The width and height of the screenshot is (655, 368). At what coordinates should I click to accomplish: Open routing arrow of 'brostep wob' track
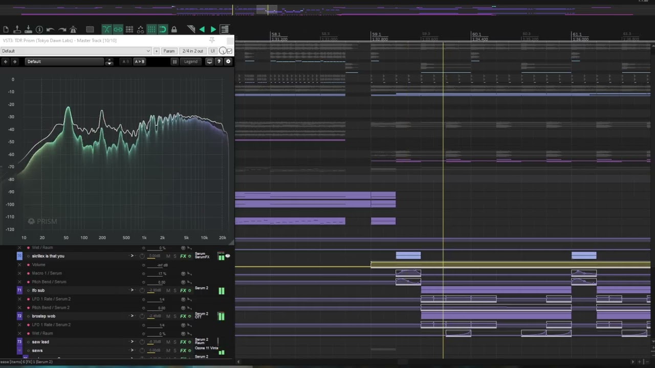point(132,316)
